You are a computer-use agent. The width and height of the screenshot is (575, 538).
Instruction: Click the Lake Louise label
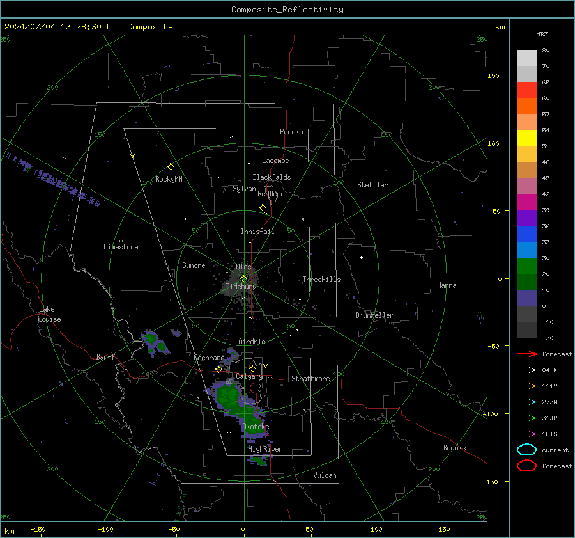point(49,314)
